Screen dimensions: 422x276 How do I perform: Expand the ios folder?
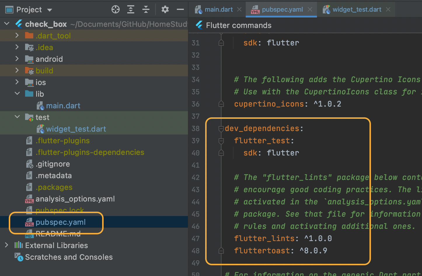point(17,82)
